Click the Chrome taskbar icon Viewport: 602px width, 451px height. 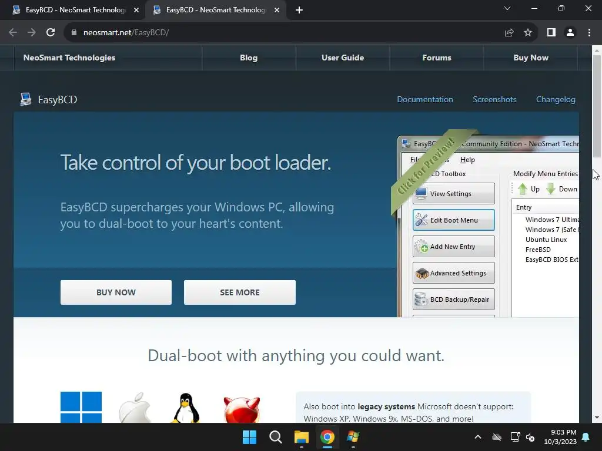pyautogui.click(x=327, y=437)
